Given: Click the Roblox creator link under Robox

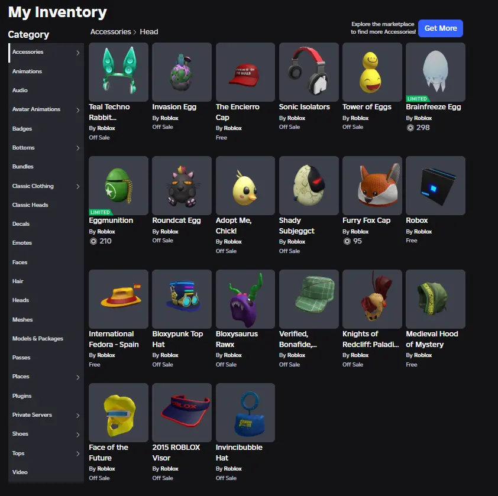Looking at the screenshot, I should pyautogui.click(x=423, y=232).
